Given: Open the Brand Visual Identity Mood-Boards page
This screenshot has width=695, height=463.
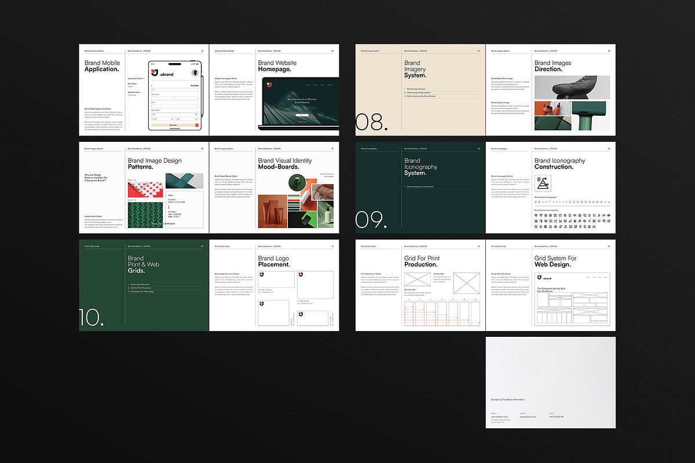Looking at the screenshot, I should (x=275, y=188).
